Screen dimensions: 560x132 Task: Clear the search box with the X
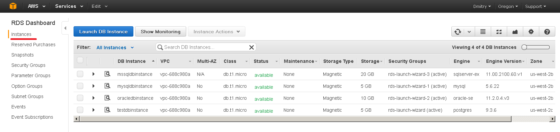tap(252, 47)
